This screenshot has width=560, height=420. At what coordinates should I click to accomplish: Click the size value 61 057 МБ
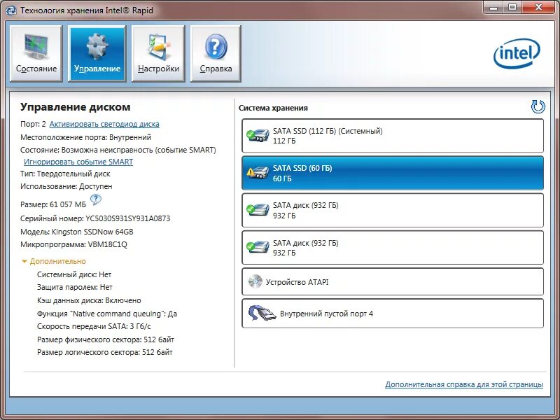(68, 204)
